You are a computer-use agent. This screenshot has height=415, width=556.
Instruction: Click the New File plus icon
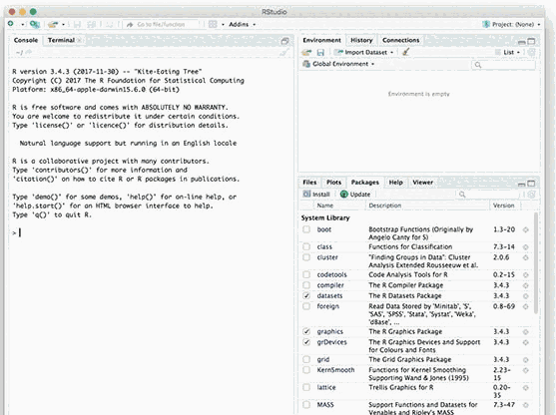11,24
